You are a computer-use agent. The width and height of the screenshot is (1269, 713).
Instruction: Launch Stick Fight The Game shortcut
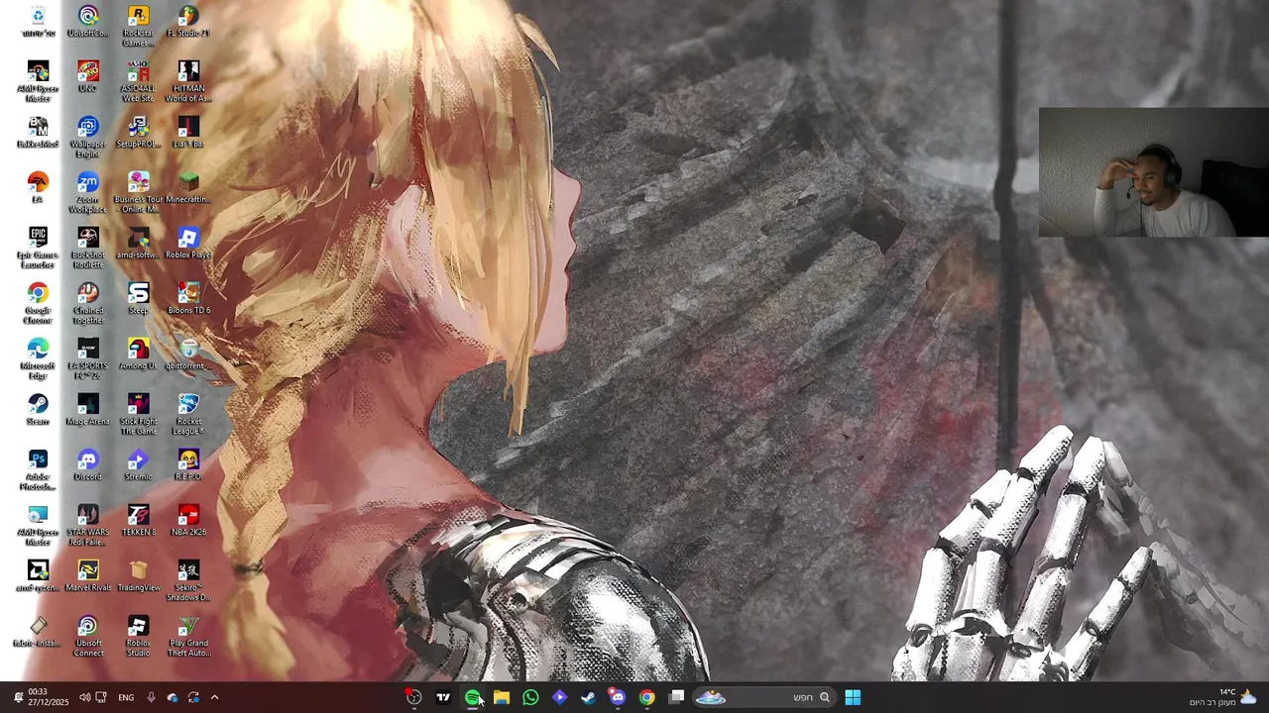pos(139,414)
